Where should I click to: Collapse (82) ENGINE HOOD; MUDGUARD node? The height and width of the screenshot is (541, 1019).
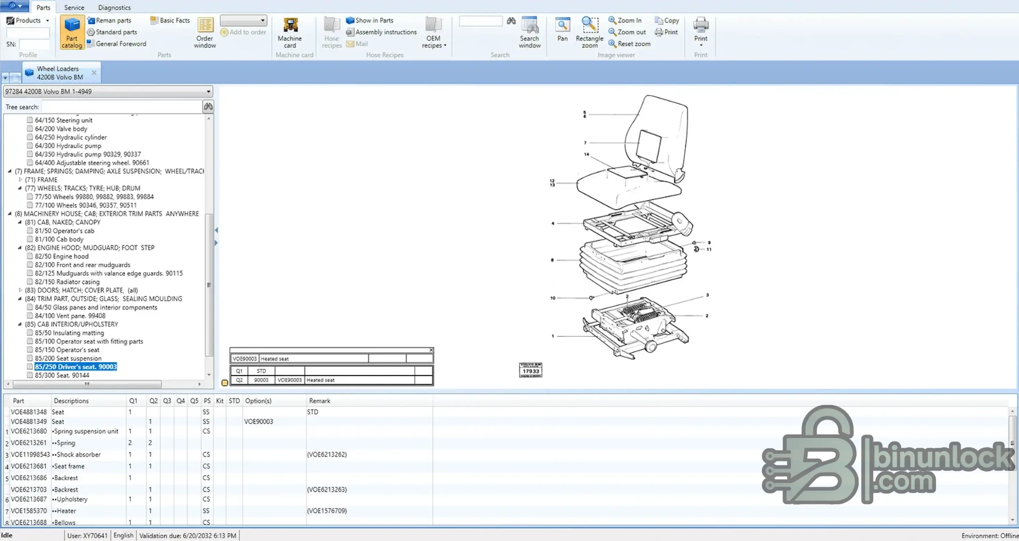20,248
